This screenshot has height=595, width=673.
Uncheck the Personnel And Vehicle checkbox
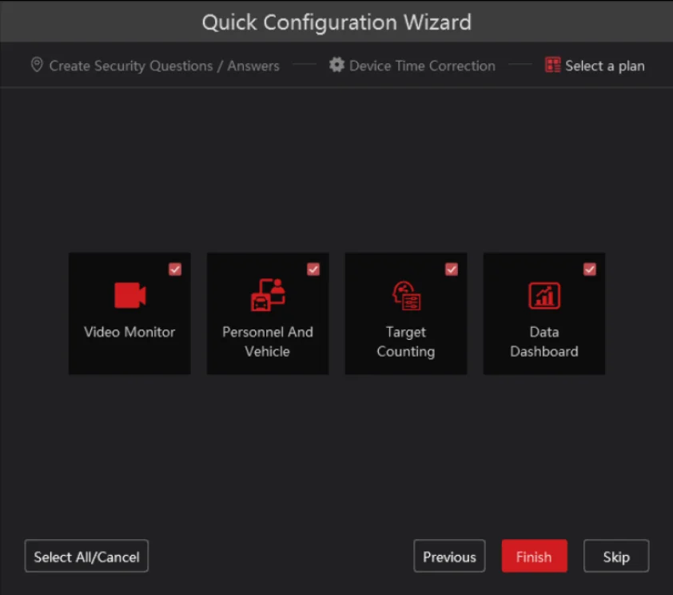pos(313,270)
